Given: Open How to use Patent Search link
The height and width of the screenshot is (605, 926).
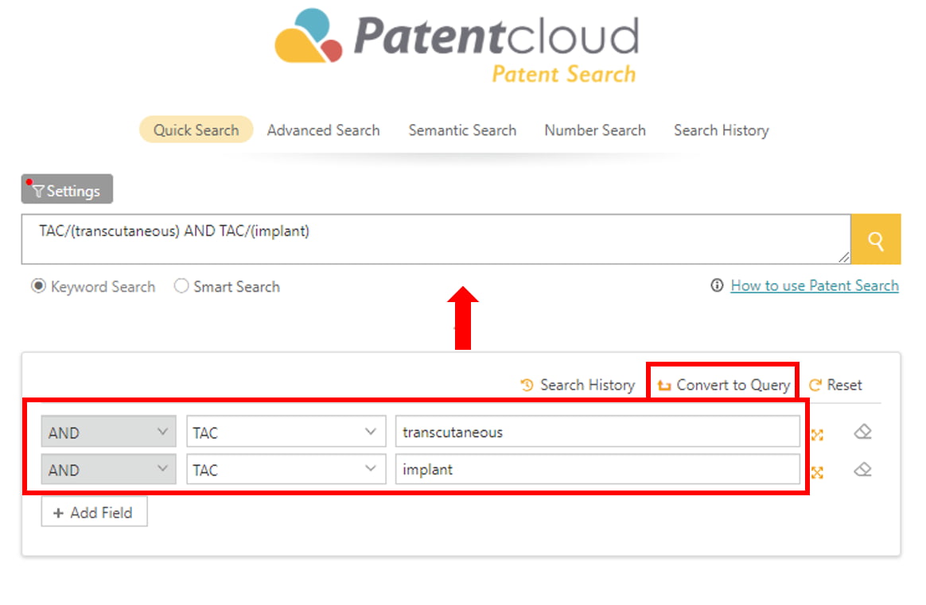Looking at the screenshot, I should [815, 285].
